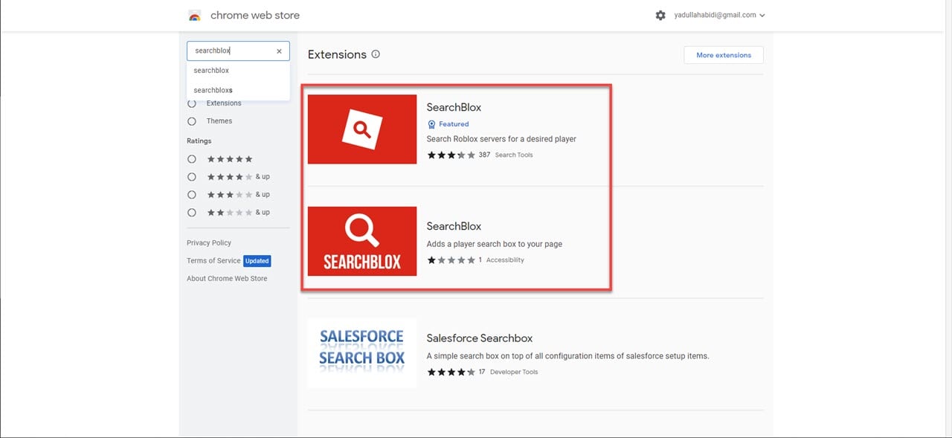The width and height of the screenshot is (952, 438).
Task: Open the second SearchBlox accessibility extension title
Action: pyautogui.click(x=454, y=226)
